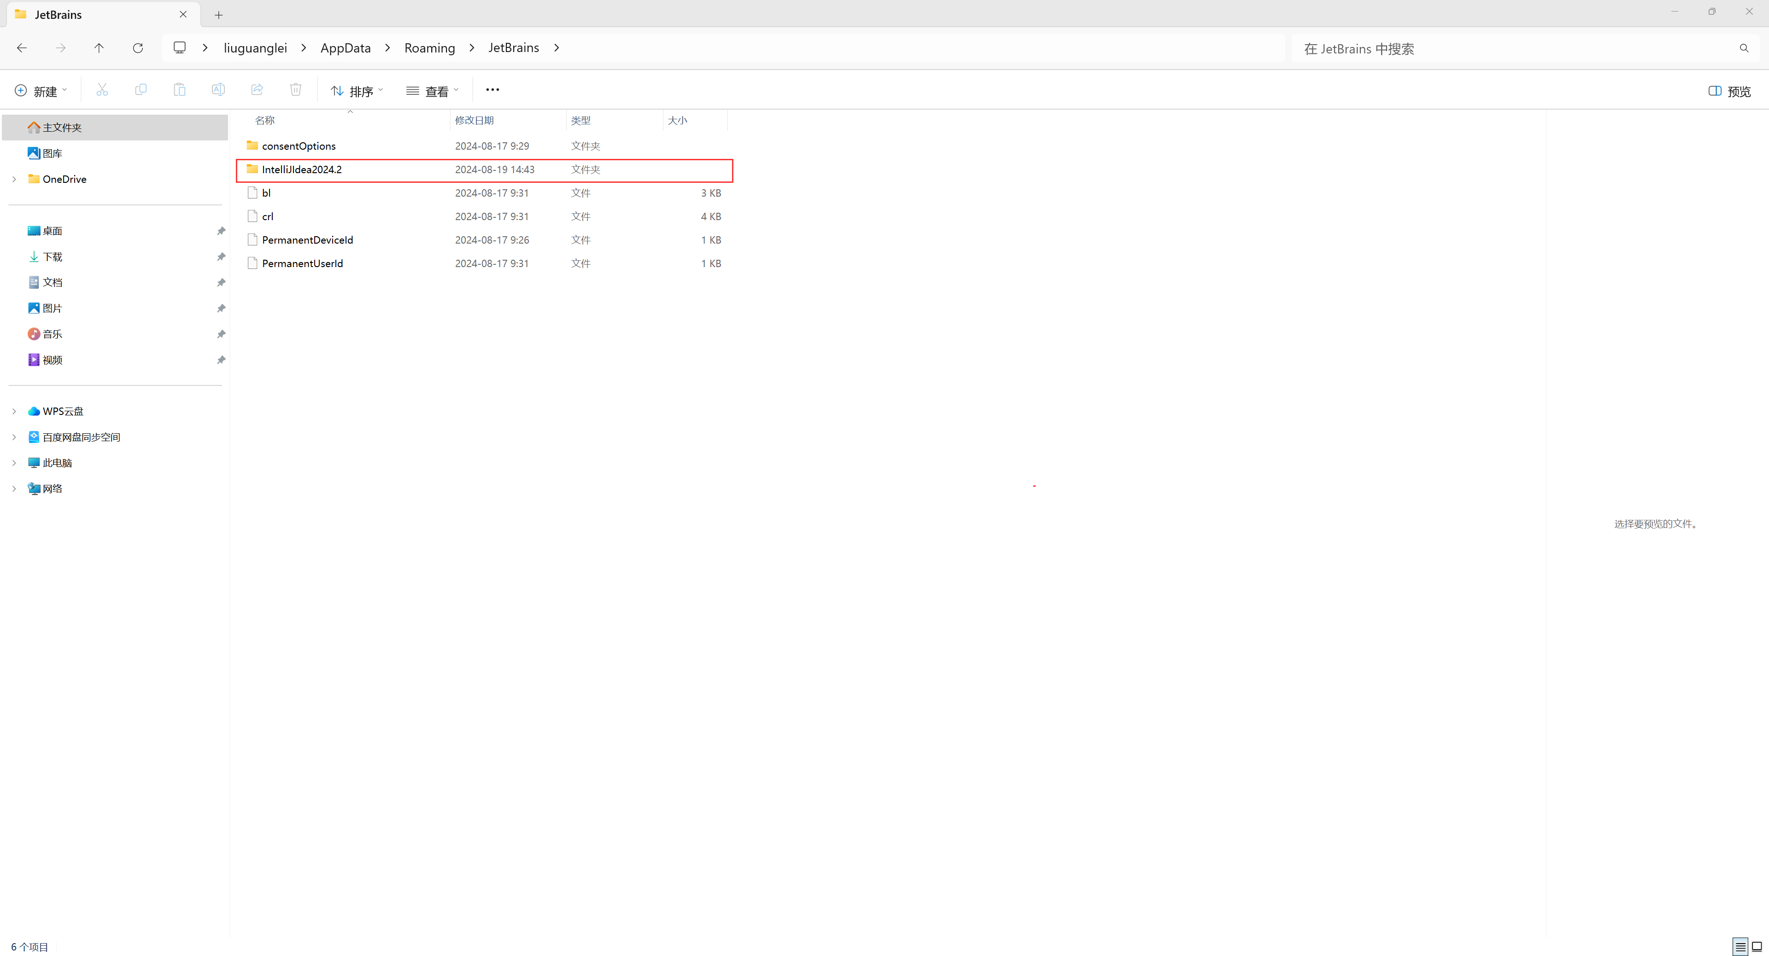Click the Share icon in toolbar
Screen dimensions: 1769x956
point(257,90)
